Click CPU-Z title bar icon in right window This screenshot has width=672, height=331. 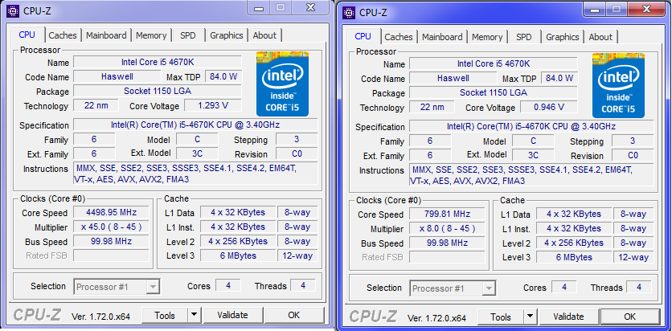pos(348,12)
